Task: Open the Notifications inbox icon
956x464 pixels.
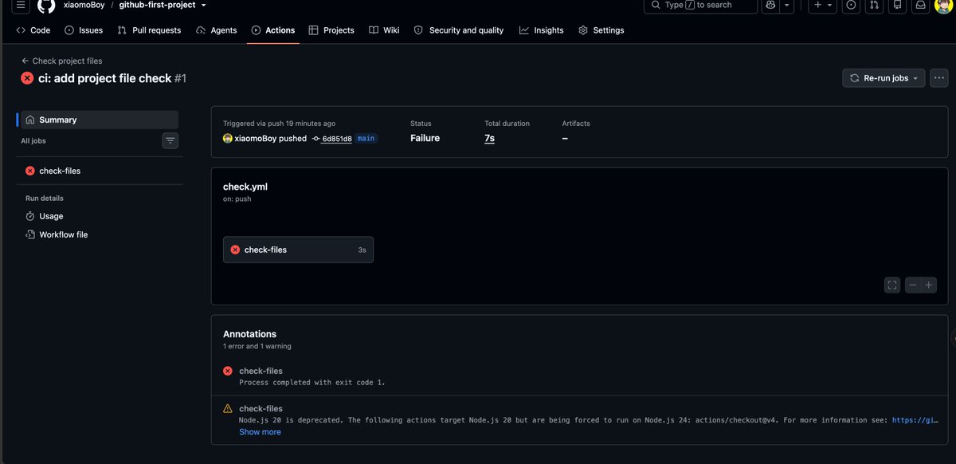Action: (920, 6)
